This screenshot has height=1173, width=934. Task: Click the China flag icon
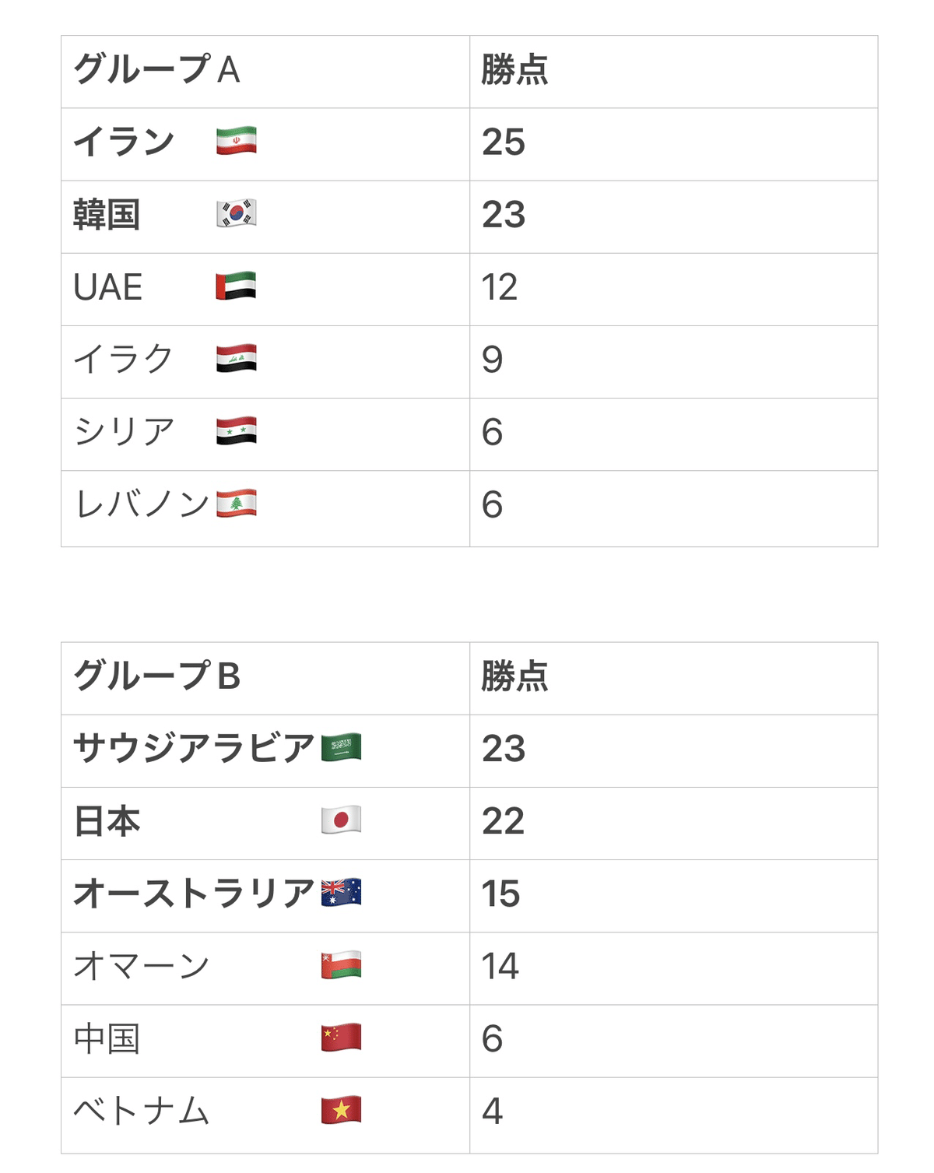click(342, 1038)
